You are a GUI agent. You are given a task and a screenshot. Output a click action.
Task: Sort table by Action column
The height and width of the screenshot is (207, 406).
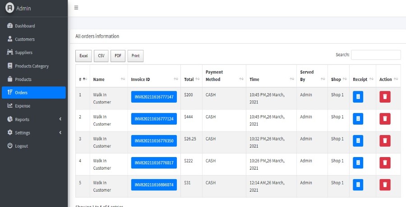coord(388,76)
